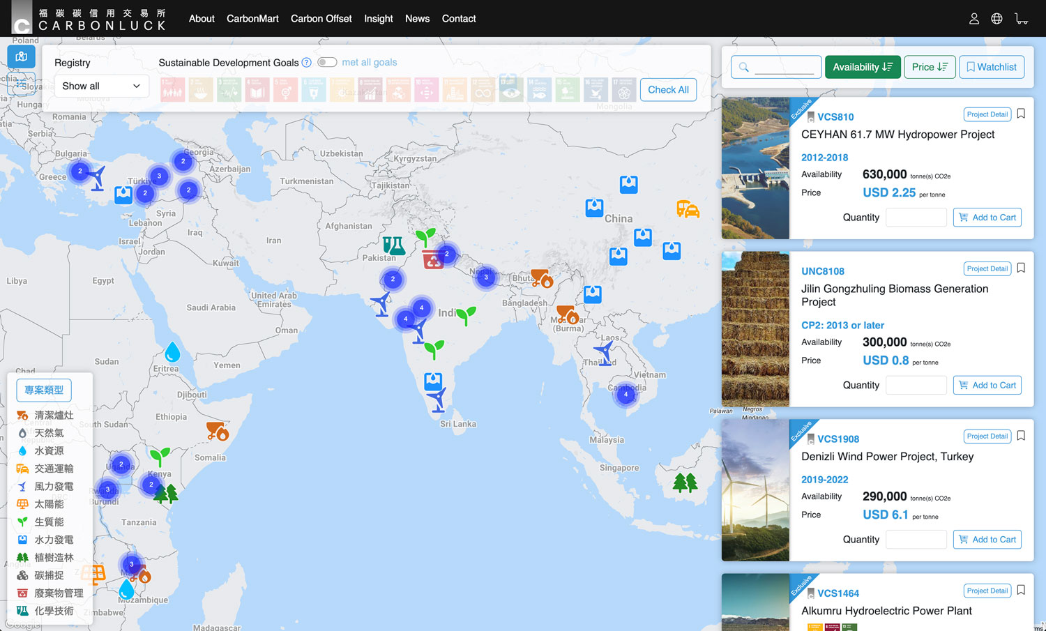Open the CarbonMart menu
The image size is (1046, 631).
tap(252, 19)
